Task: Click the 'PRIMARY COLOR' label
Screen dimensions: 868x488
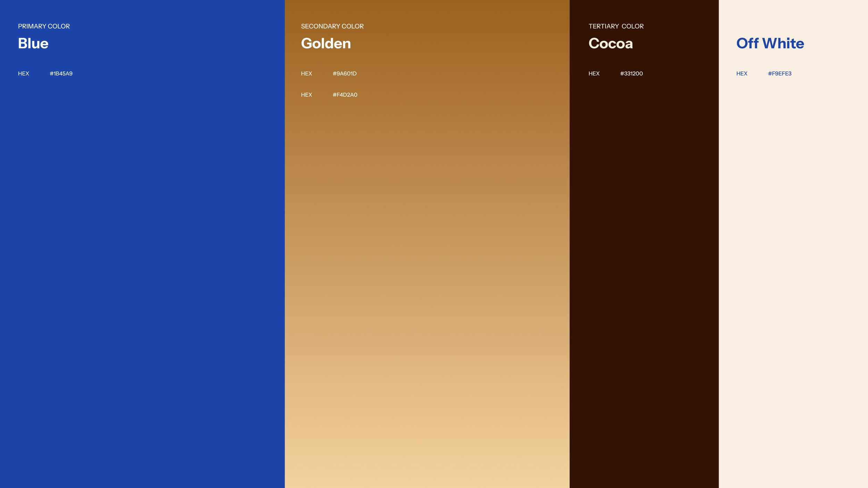Action: (44, 26)
